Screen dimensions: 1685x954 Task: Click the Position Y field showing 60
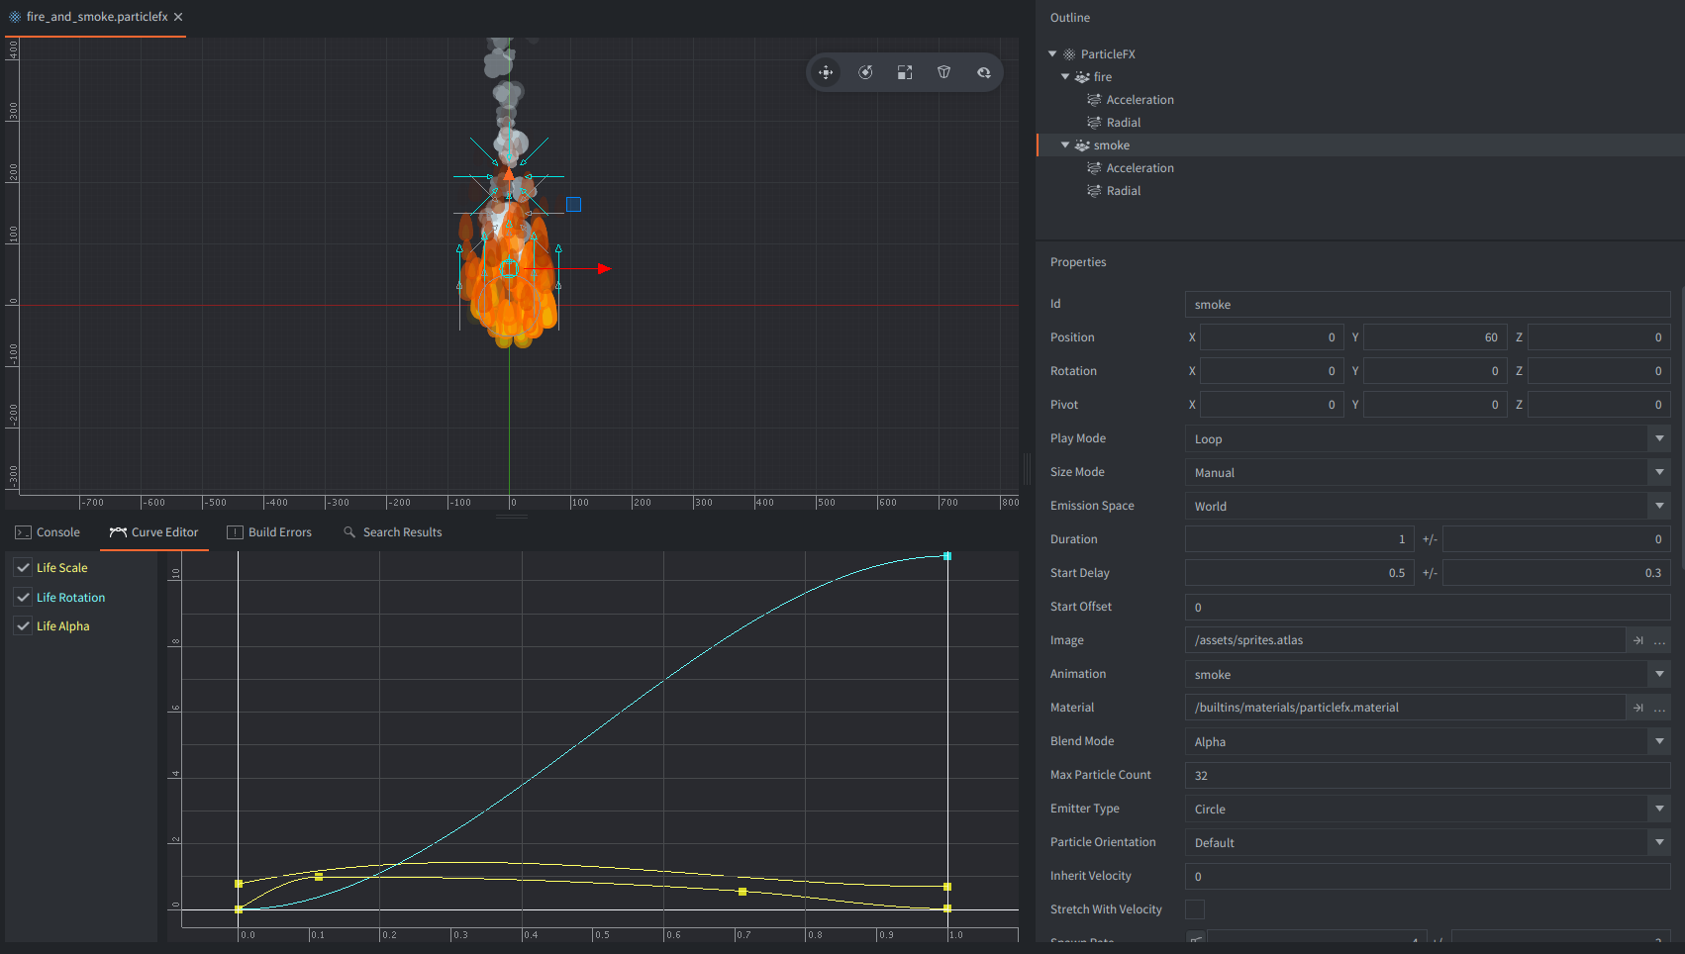pos(1435,337)
